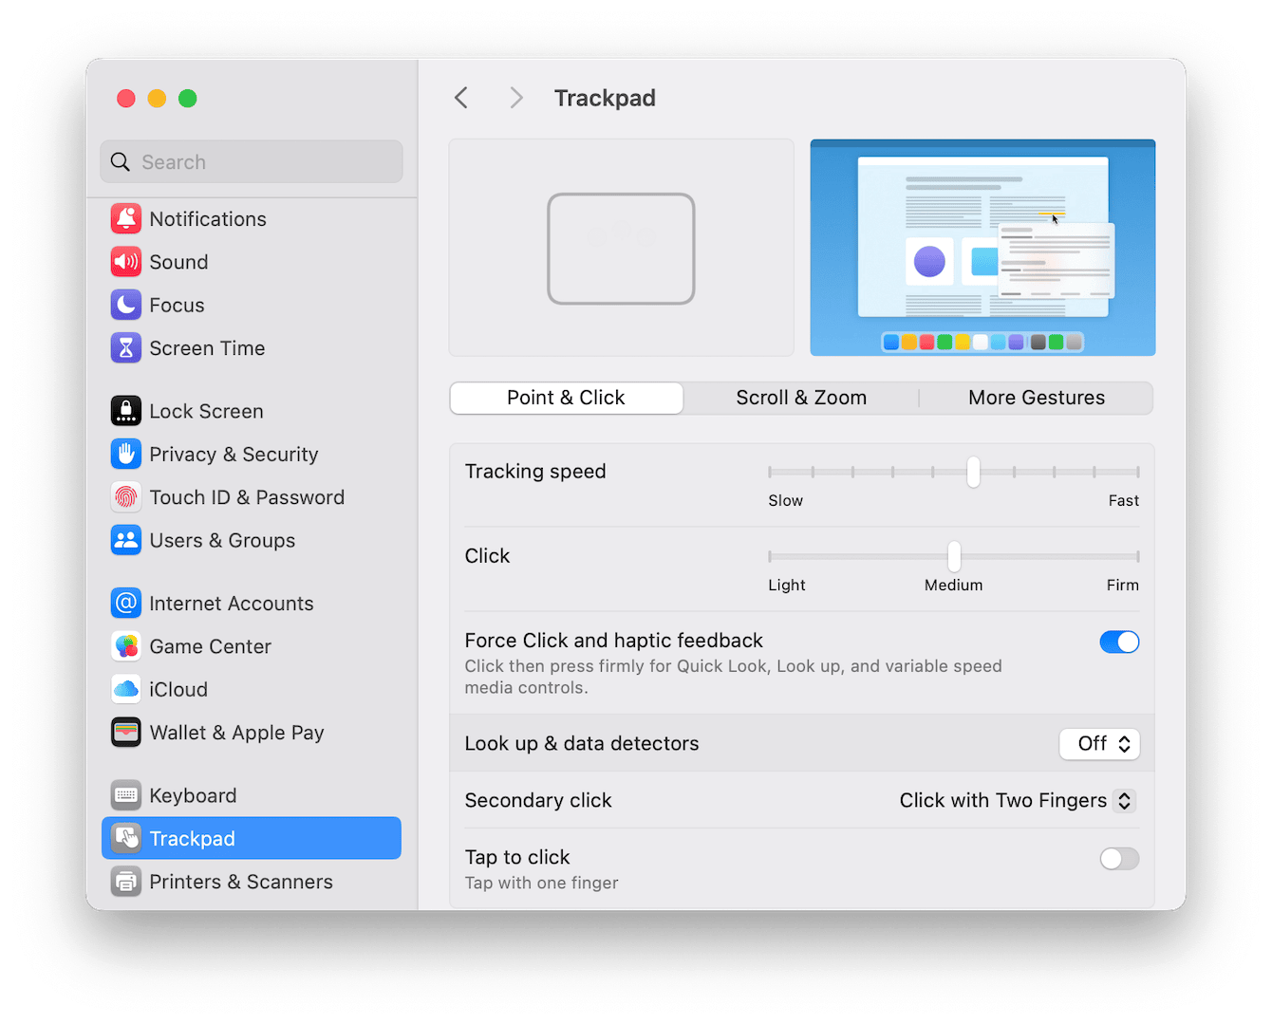Open iCloud settings

pos(178,689)
